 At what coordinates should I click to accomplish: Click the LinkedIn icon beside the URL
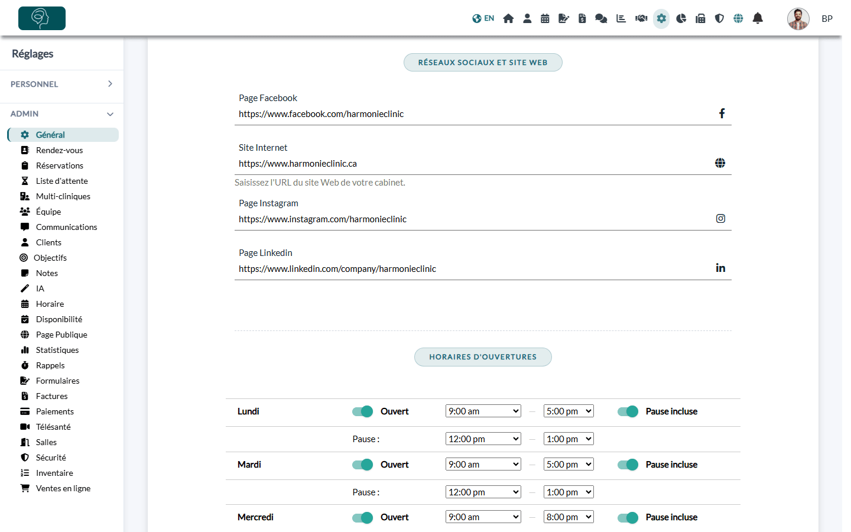pos(720,268)
